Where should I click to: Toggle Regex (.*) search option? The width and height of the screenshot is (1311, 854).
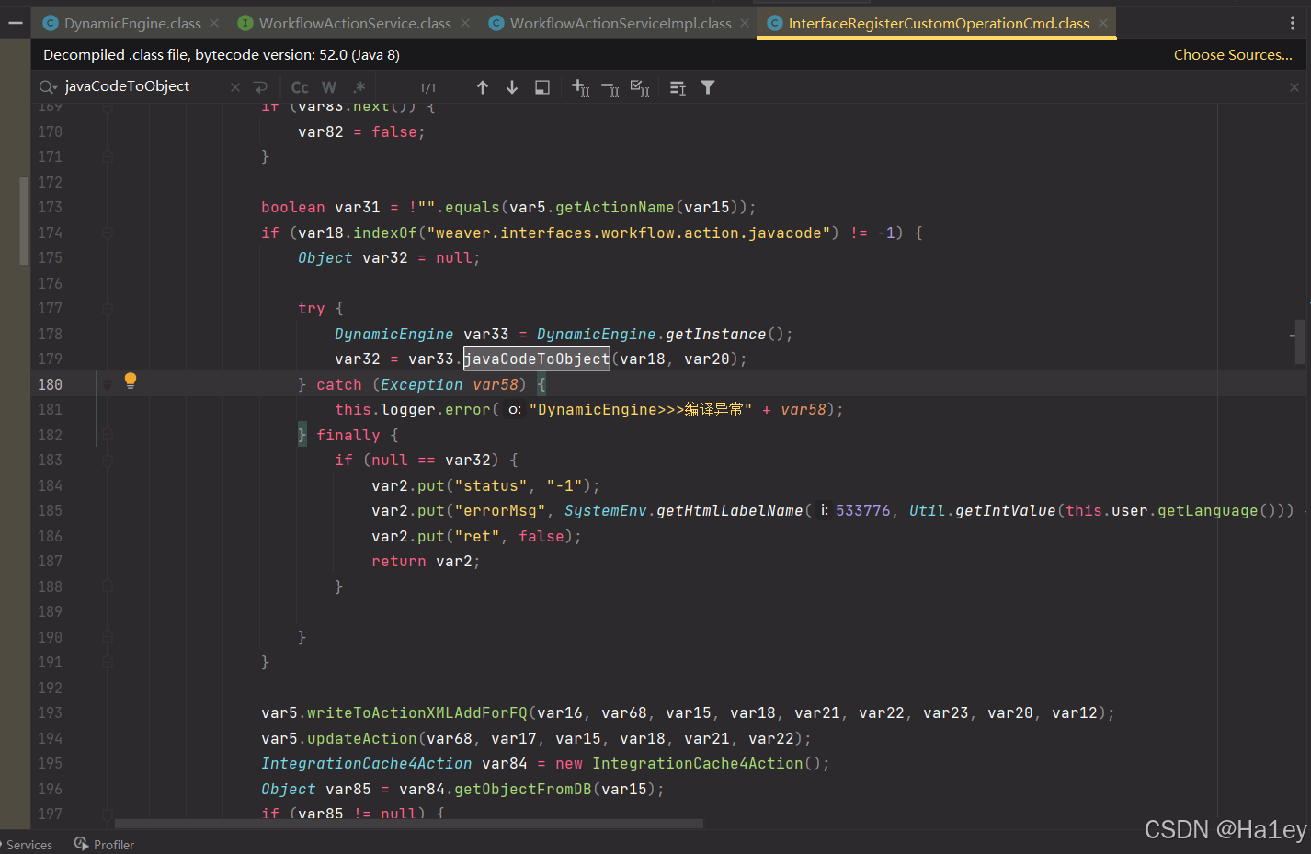pyautogui.click(x=359, y=87)
